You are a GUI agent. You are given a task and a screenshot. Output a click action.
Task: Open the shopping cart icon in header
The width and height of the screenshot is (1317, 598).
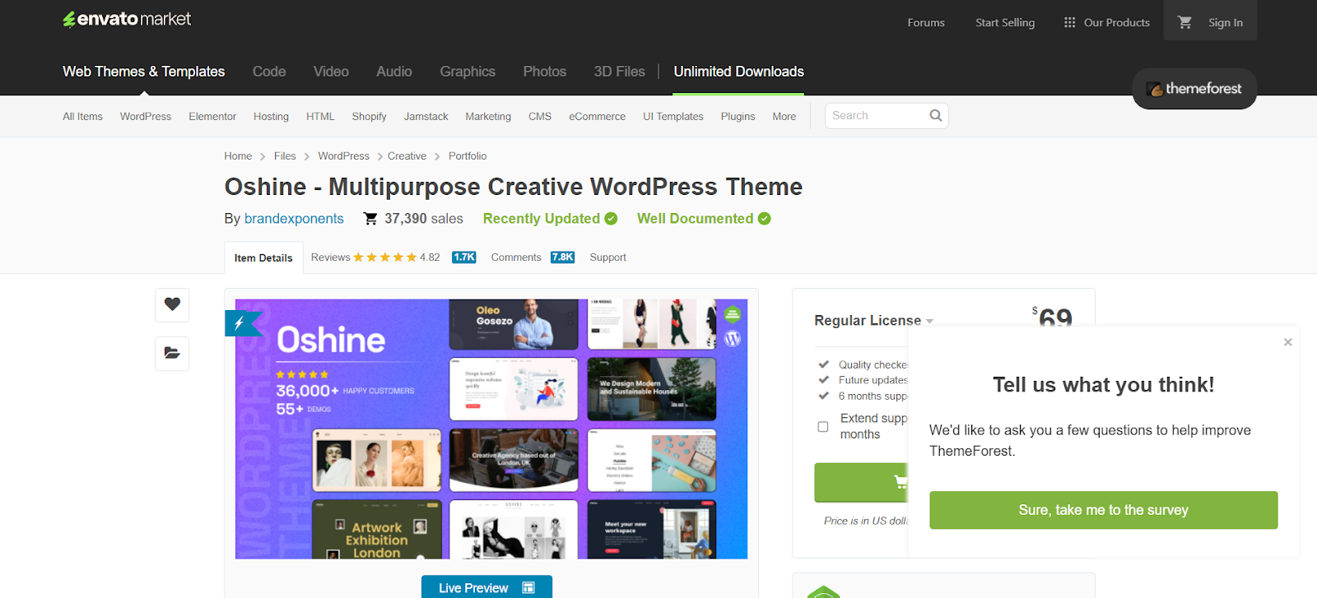point(1184,22)
